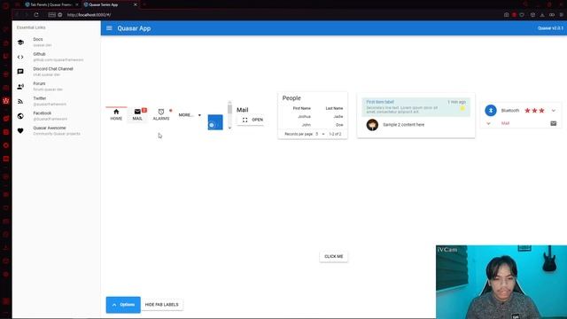The width and height of the screenshot is (567, 319).
Task: Expand the MORE... tabs dropdown
Action: coord(190,115)
